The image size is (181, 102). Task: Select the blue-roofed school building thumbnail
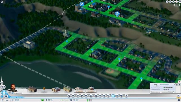coord(56,90)
